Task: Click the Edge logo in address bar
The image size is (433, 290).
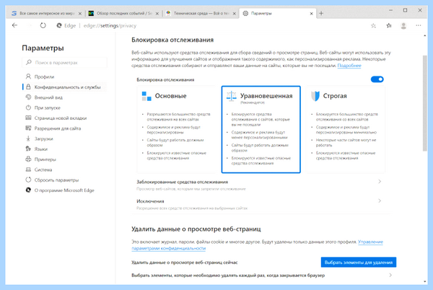Action: 59,25
